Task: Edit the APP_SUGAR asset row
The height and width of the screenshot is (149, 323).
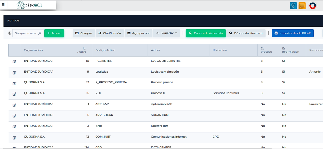Action: coord(15,116)
